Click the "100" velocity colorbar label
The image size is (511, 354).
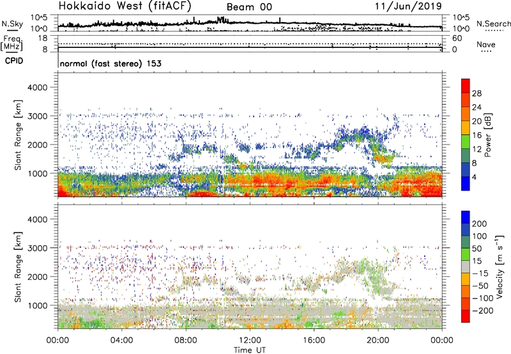point(479,236)
